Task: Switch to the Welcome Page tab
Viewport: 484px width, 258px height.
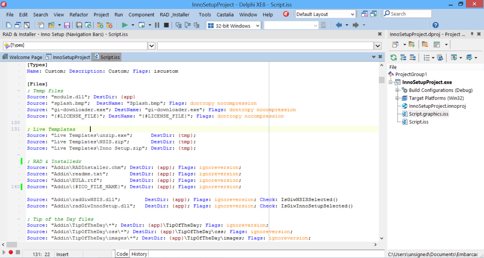Action: [x=22, y=57]
